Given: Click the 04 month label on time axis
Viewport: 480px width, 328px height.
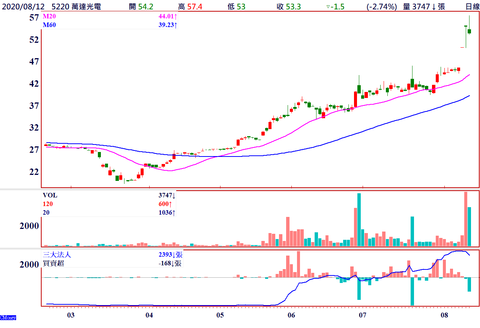Looking at the screenshot, I should point(149,314).
